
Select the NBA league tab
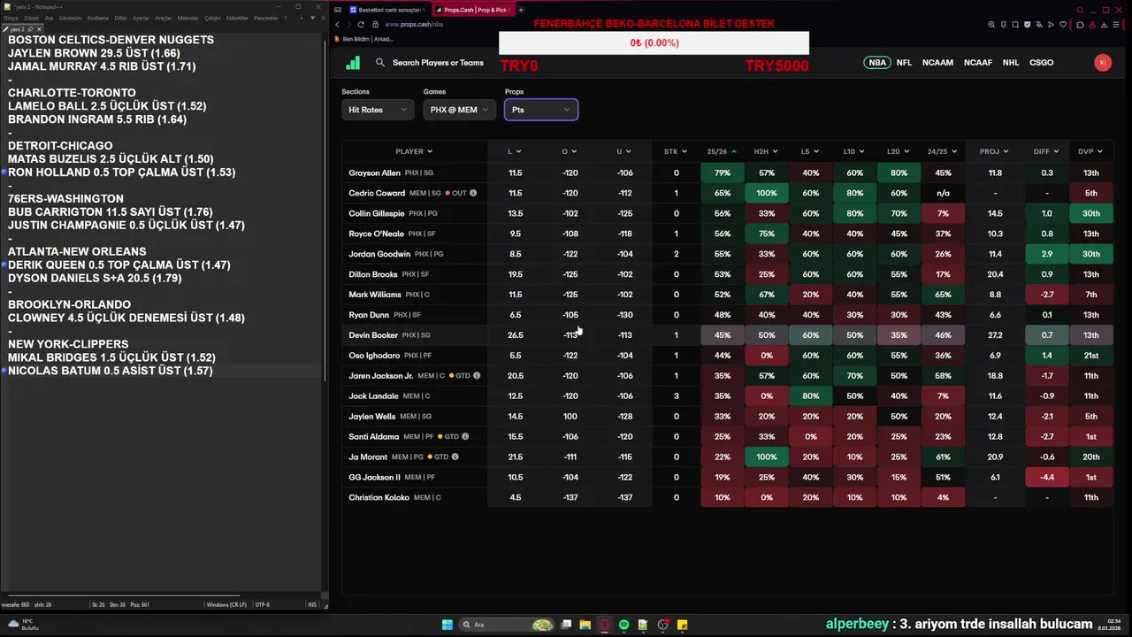[877, 63]
